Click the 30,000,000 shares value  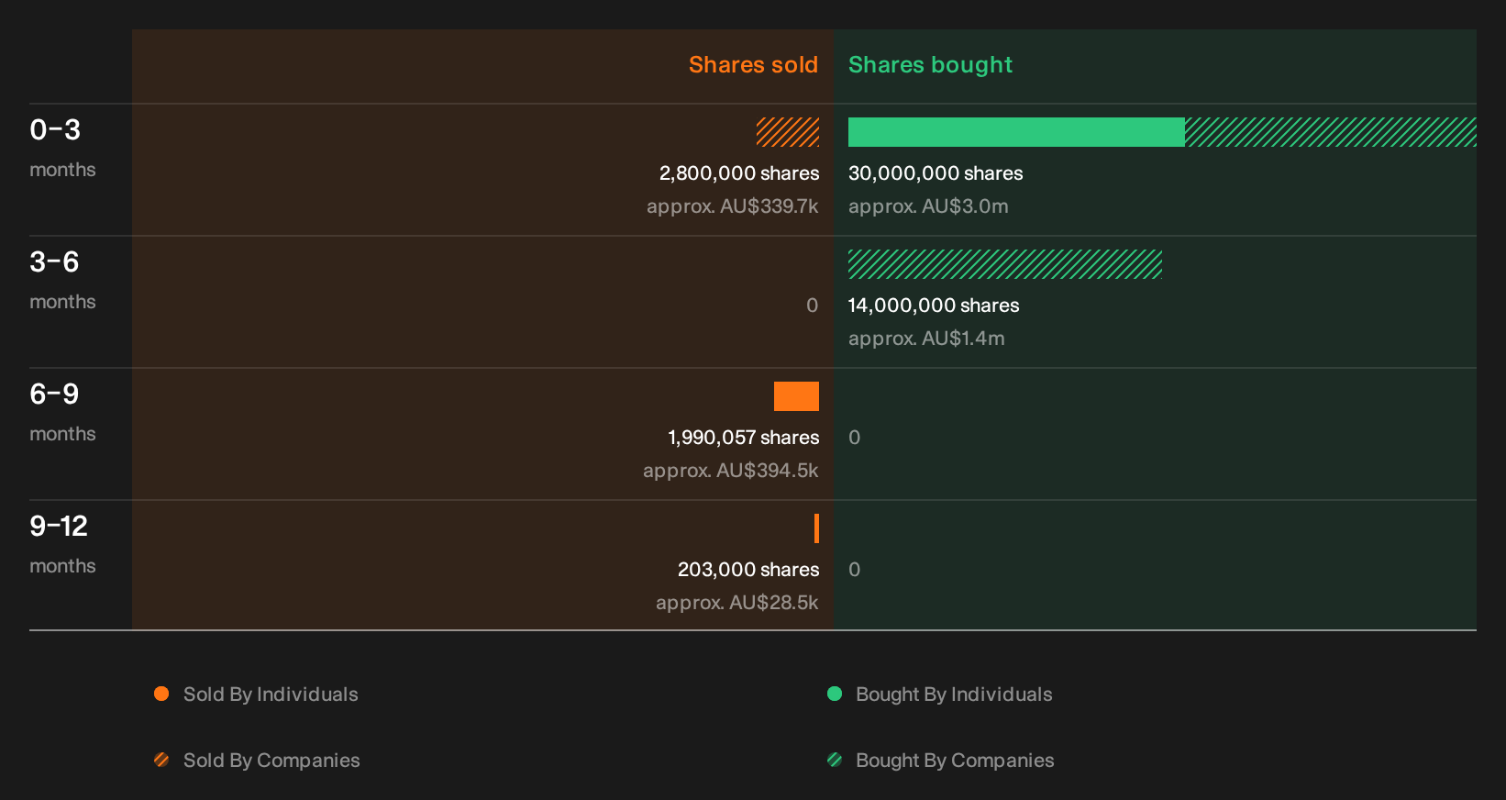(x=936, y=173)
